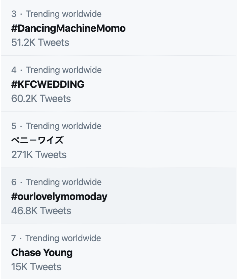Open the #DancingMachineMomo trending hashtag

(68, 28)
